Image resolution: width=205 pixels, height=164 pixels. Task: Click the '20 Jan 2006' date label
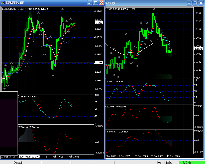(157, 156)
